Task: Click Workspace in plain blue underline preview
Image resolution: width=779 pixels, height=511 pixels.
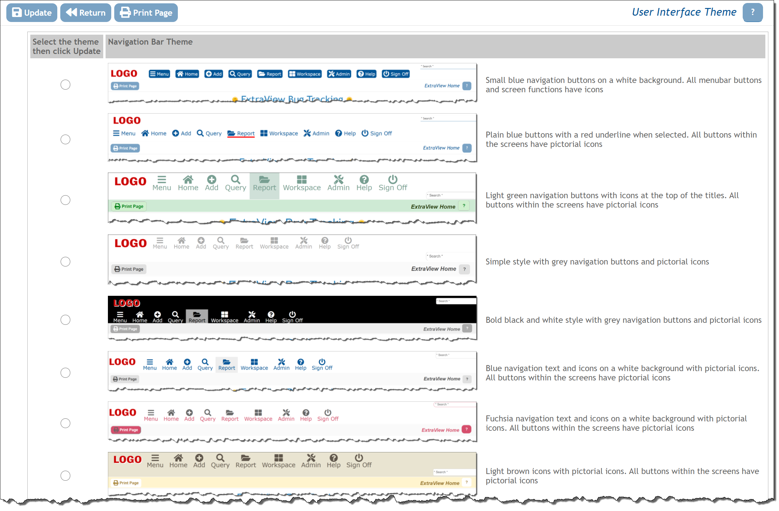Action: click(279, 133)
